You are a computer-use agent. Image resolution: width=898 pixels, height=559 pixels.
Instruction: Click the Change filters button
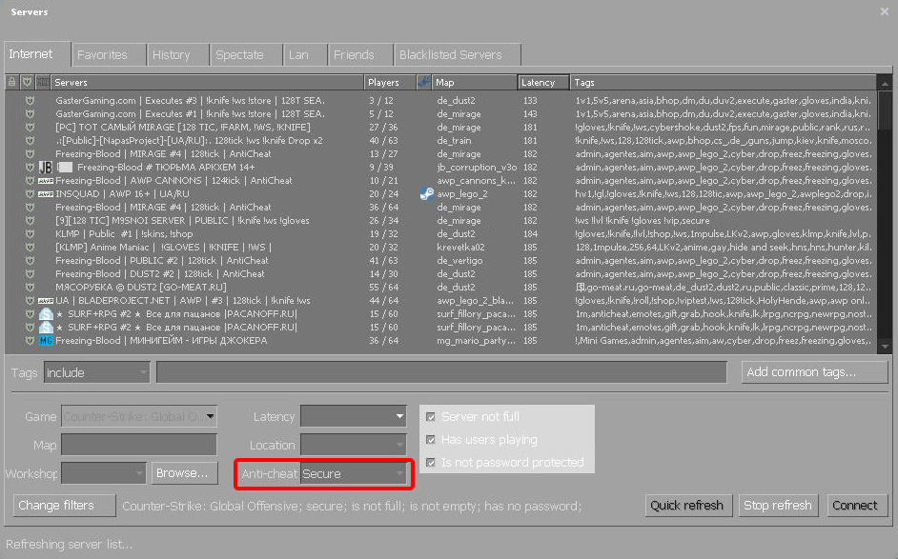(x=64, y=506)
